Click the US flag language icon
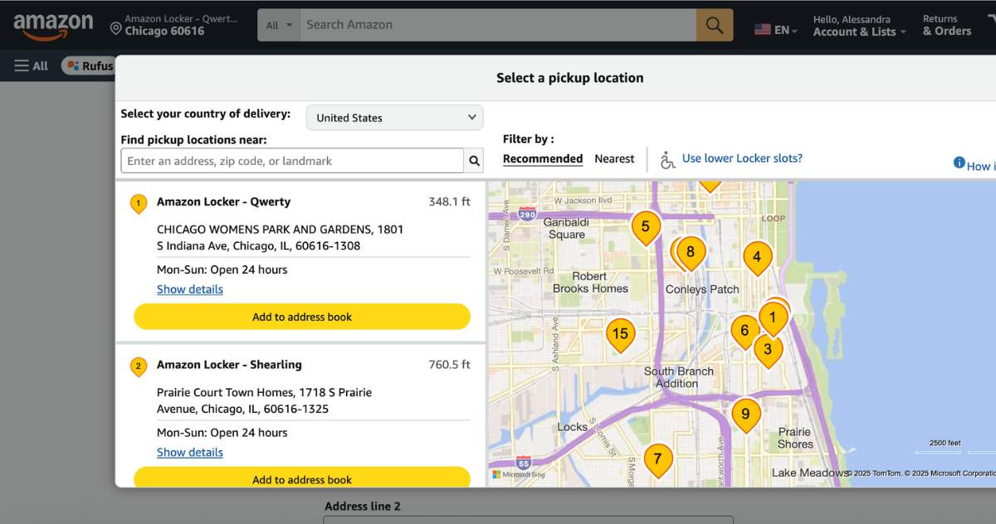This screenshot has width=996, height=524. (763, 30)
